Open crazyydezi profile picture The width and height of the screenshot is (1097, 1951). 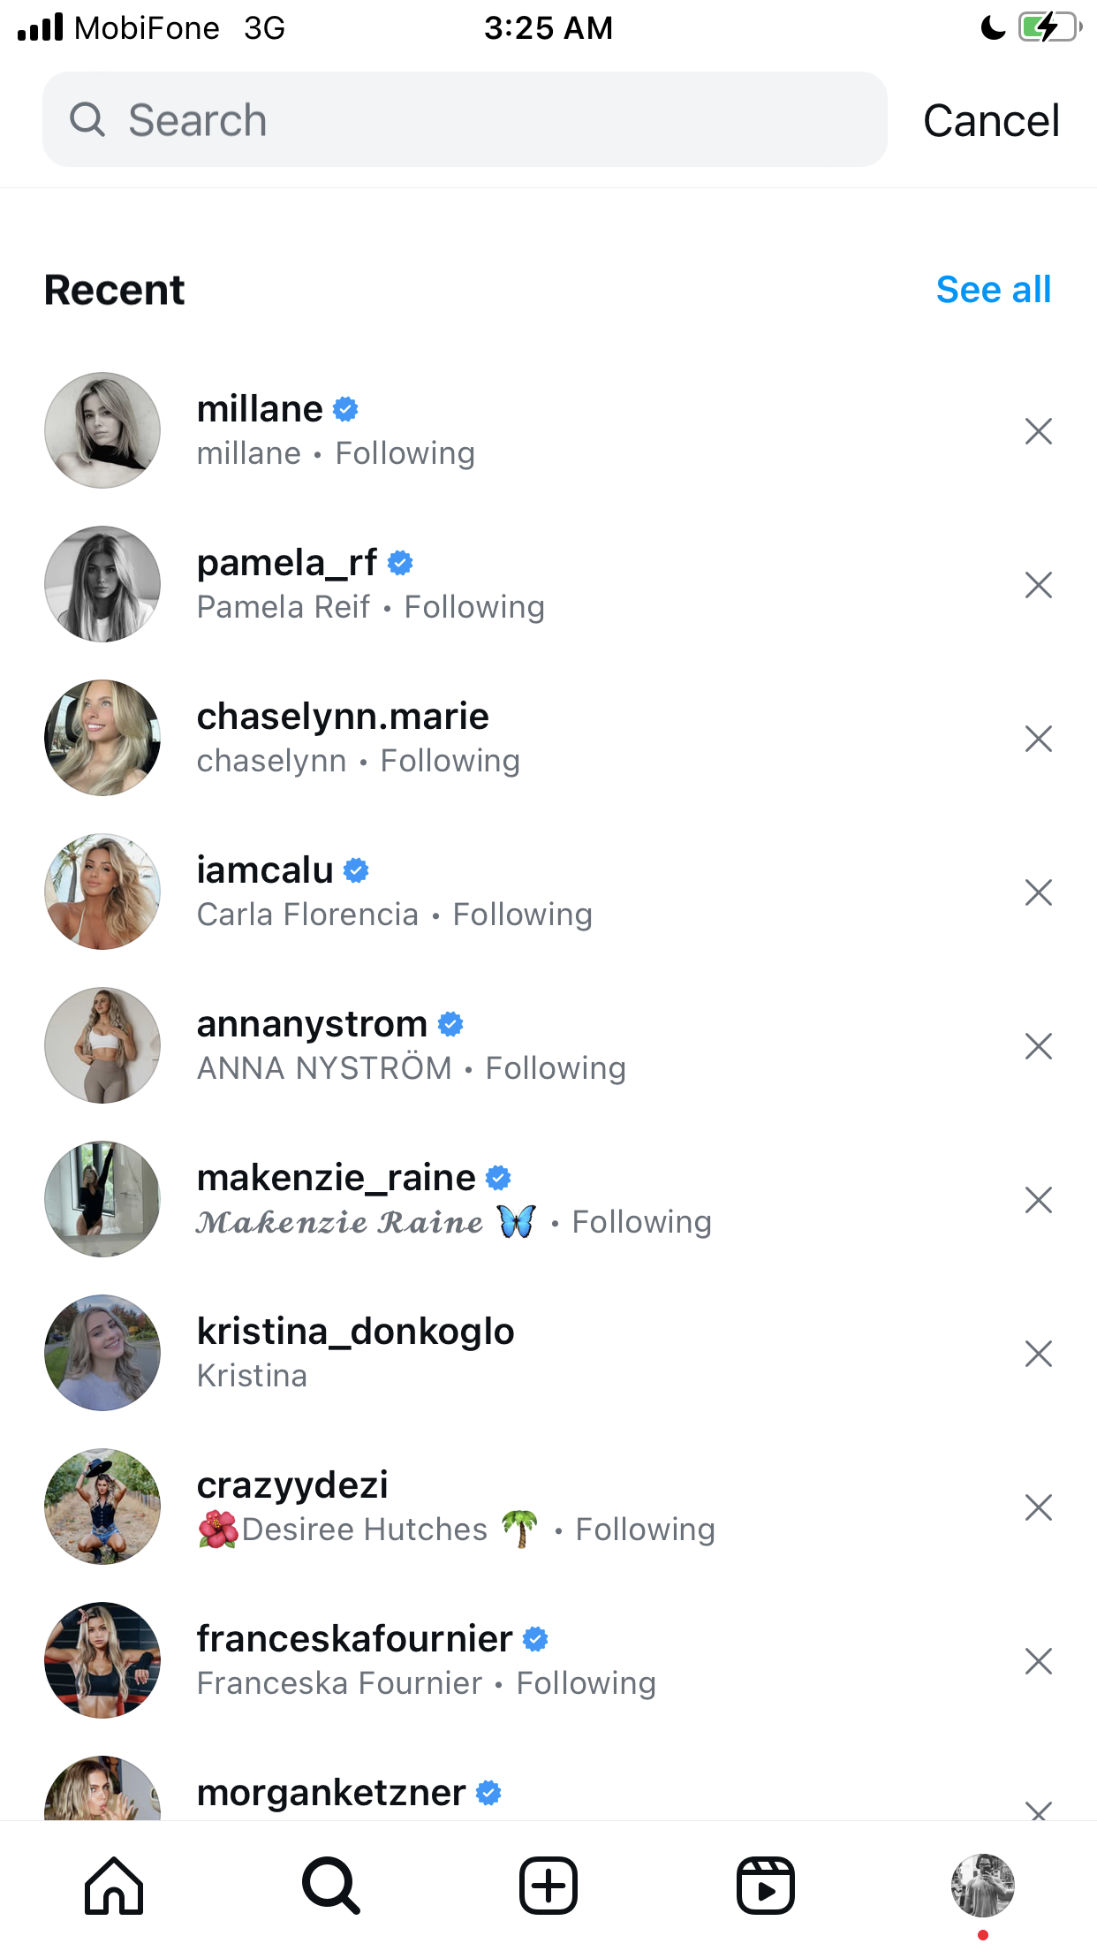point(102,1507)
